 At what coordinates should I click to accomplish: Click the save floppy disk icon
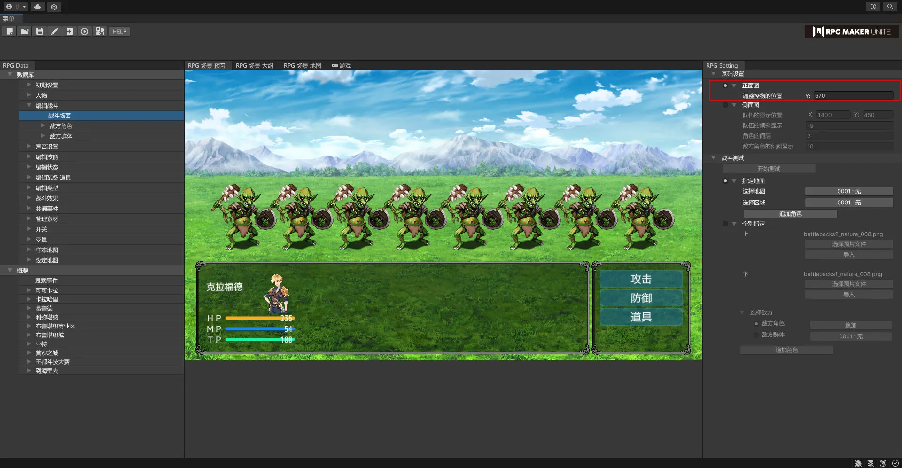coord(39,31)
